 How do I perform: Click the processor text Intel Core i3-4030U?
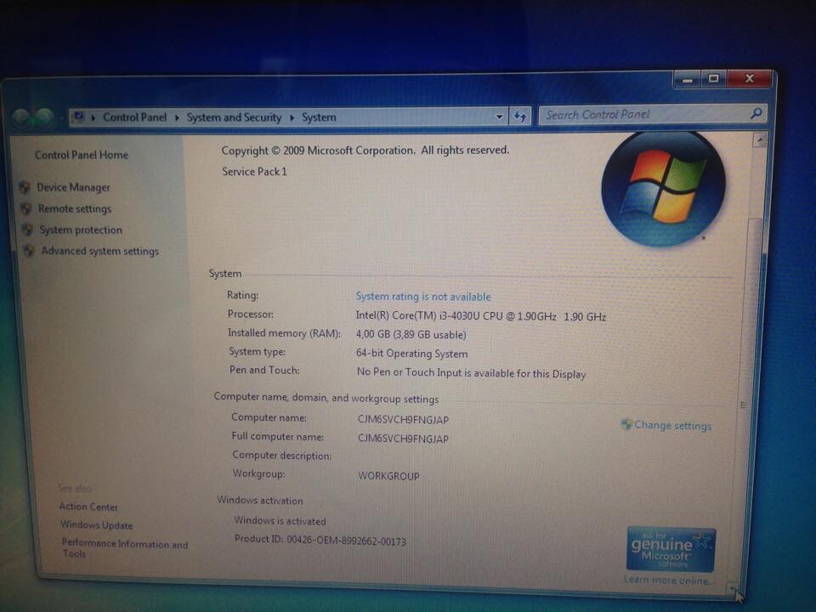click(481, 316)
